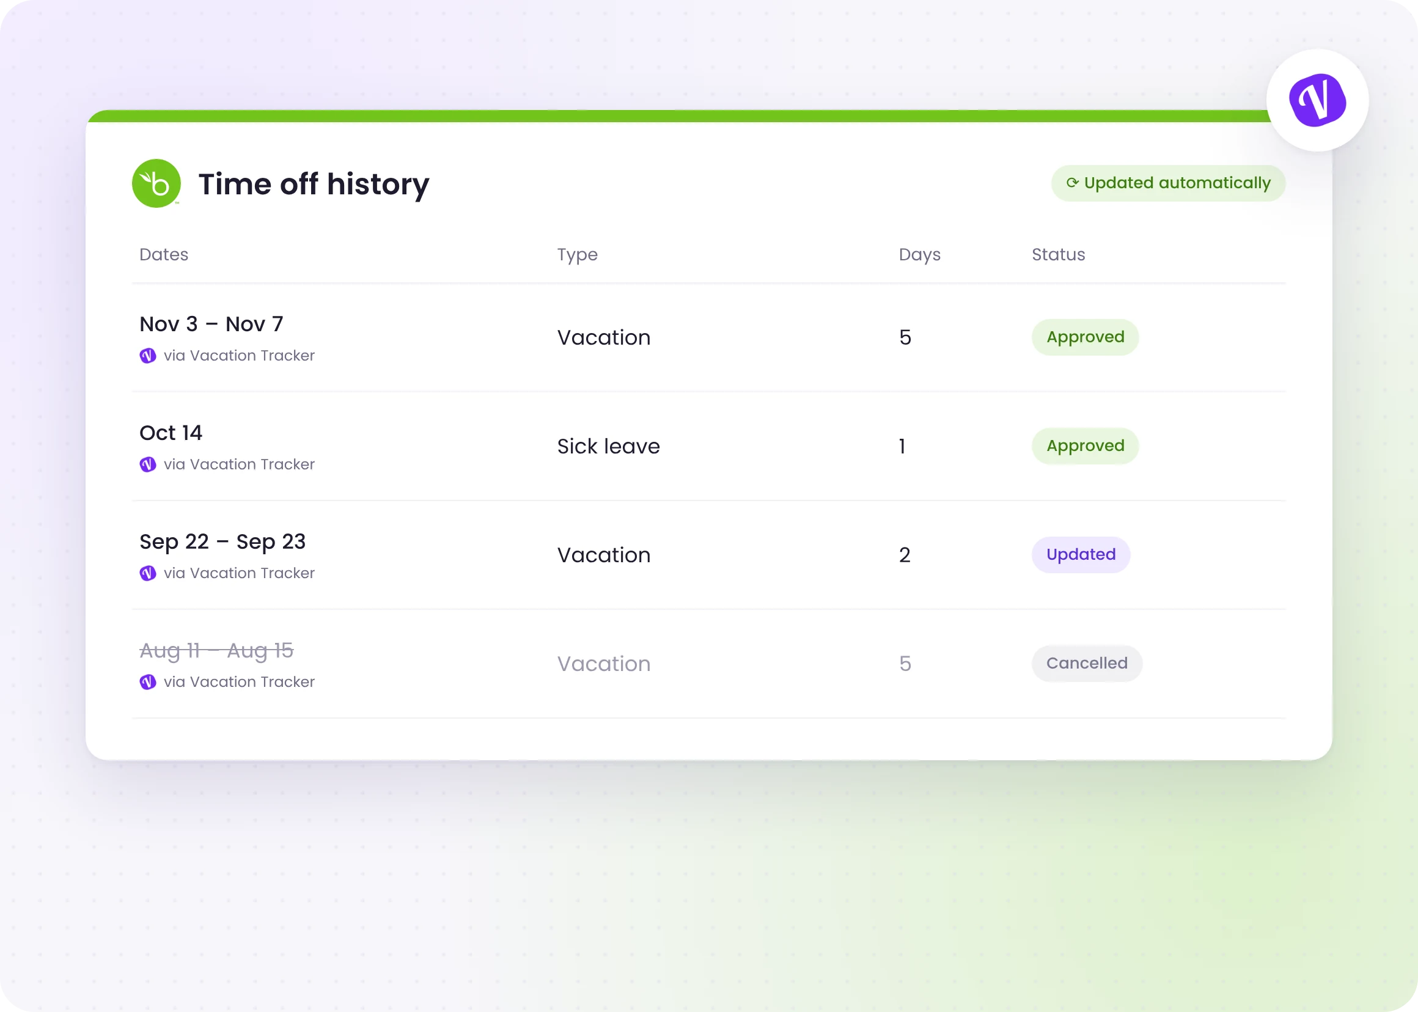1418x1012 pixels.
Task: Click Vacation type in the Sep 22 row
Action: point(604,555)
